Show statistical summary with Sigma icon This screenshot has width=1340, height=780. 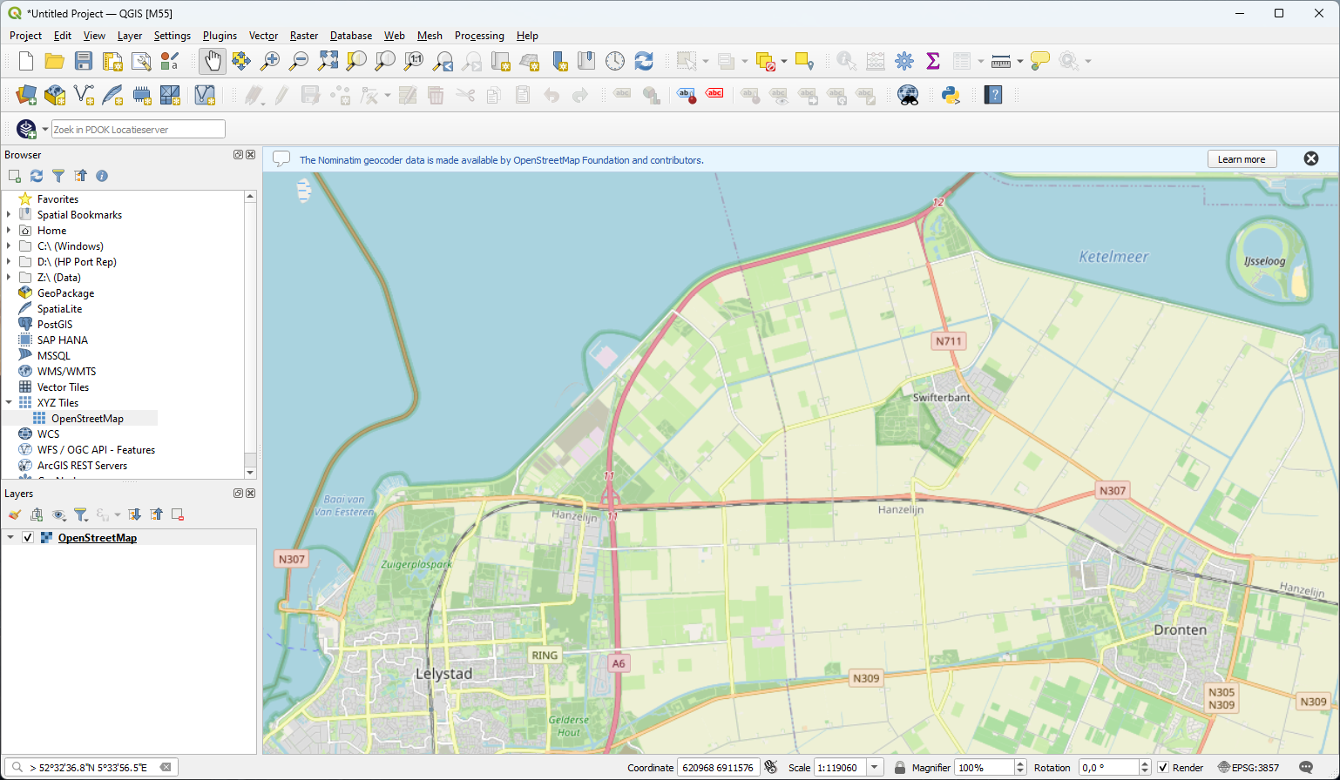click(933, 61)
